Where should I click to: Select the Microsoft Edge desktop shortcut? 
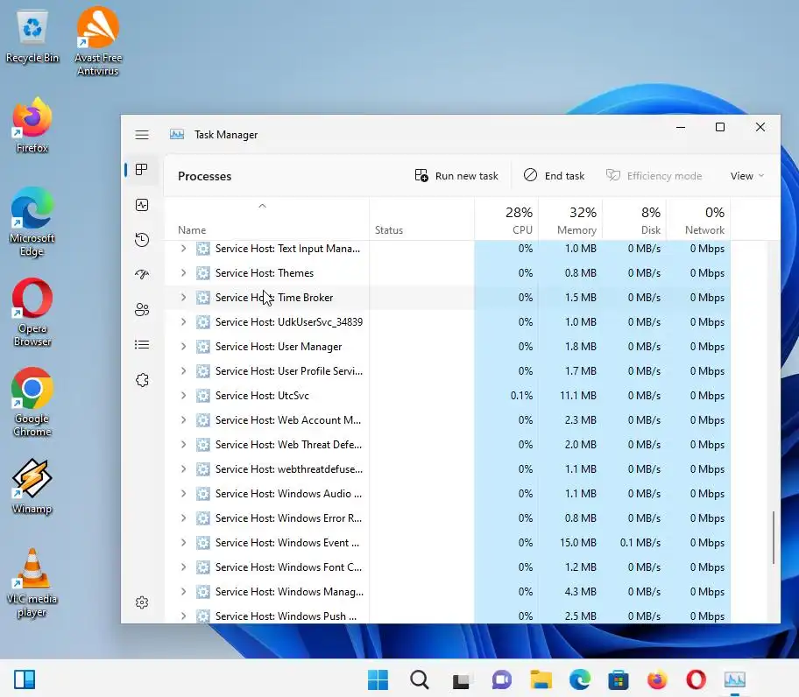coord(32,222)
